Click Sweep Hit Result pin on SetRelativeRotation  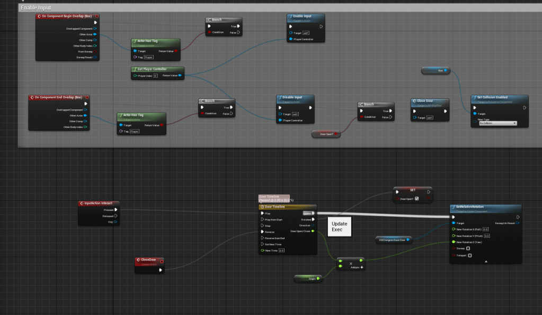pyautogui.click(x=517, y=223)
